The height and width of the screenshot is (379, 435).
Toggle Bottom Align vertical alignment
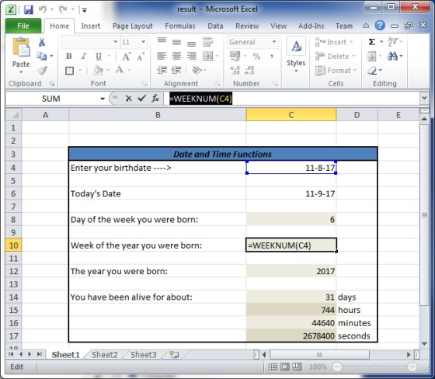[191, 43]
